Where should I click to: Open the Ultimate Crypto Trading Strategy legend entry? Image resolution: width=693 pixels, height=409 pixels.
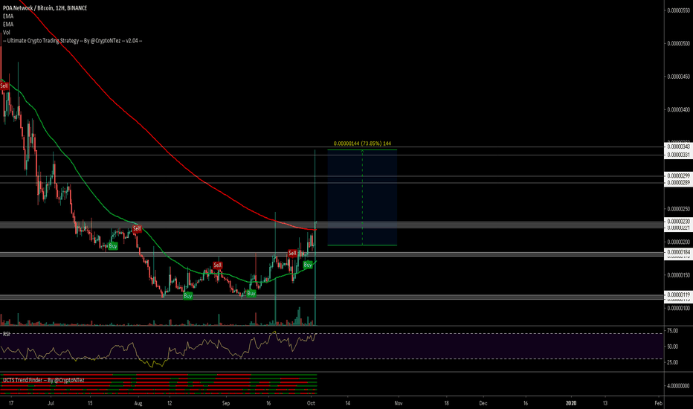[x=72, y=41]
